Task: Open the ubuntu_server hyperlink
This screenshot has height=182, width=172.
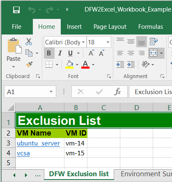Action: point(39,143)
